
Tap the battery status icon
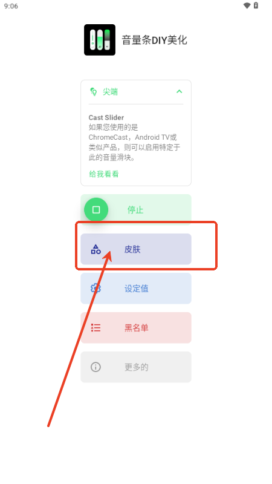pos(256,5)
